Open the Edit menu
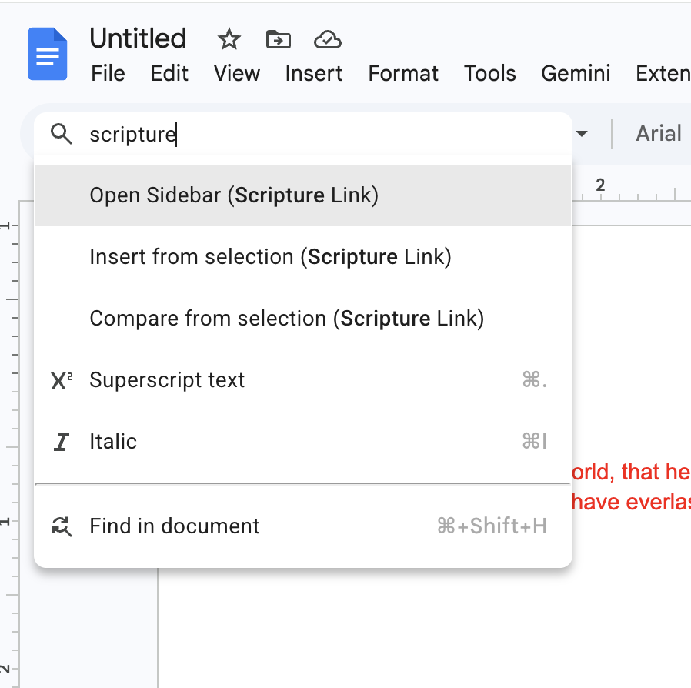 (169, 73)
